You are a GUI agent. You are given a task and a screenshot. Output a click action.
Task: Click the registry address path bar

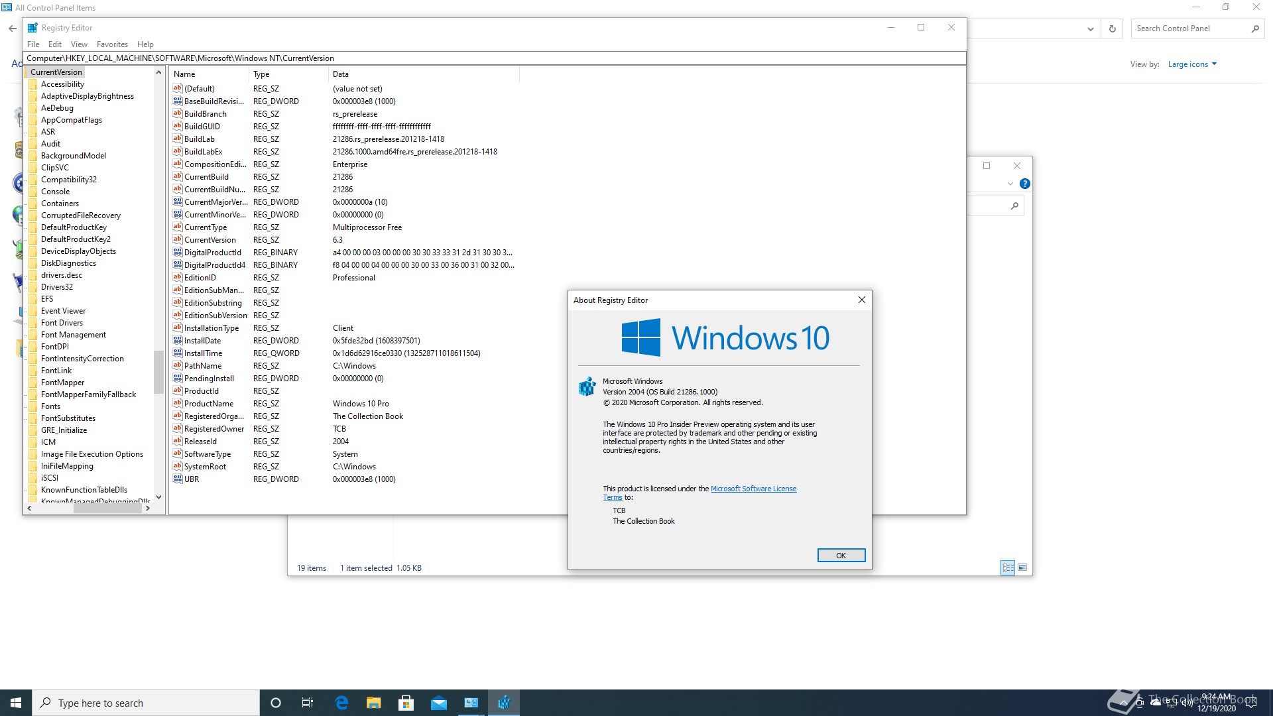494,58
